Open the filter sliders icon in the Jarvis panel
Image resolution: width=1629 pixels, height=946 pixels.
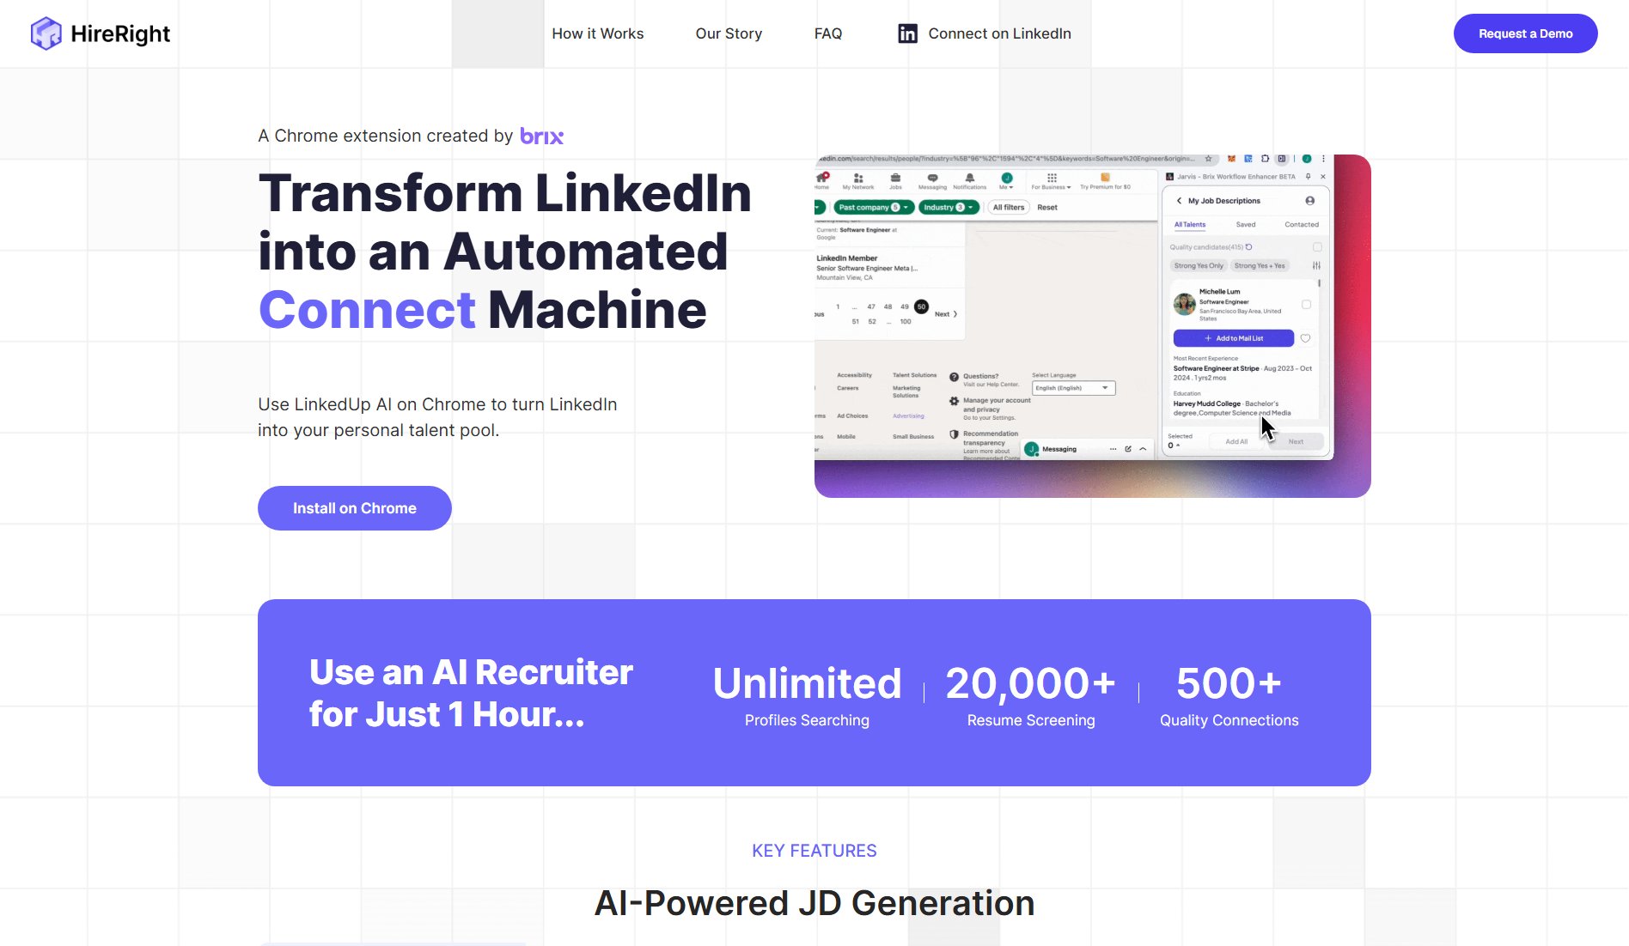pos(1316,265)
